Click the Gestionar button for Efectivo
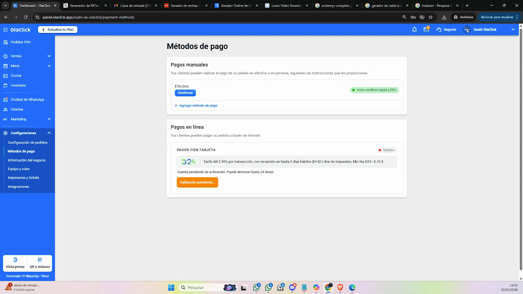 (185, 93)
